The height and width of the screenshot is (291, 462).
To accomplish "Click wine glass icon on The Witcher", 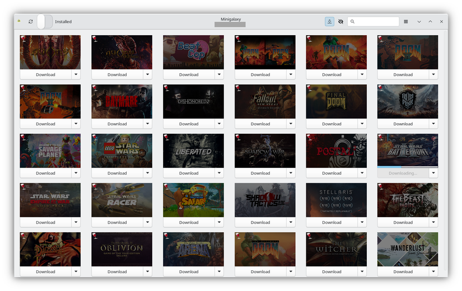I will 309,236.
